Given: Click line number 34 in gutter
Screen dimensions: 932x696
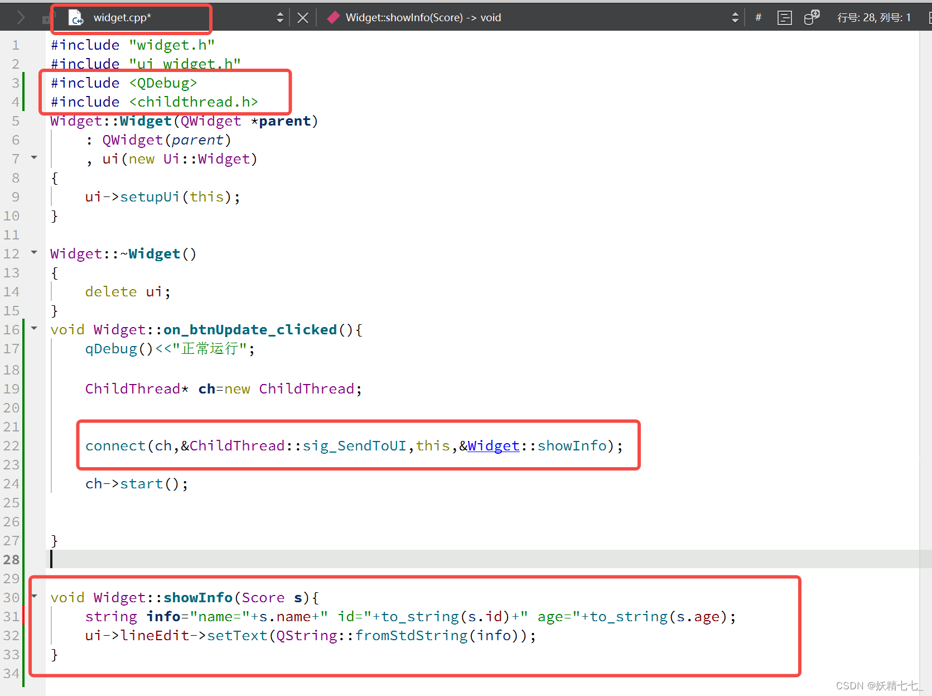Looking at the screenshot, I should point(11,674).
